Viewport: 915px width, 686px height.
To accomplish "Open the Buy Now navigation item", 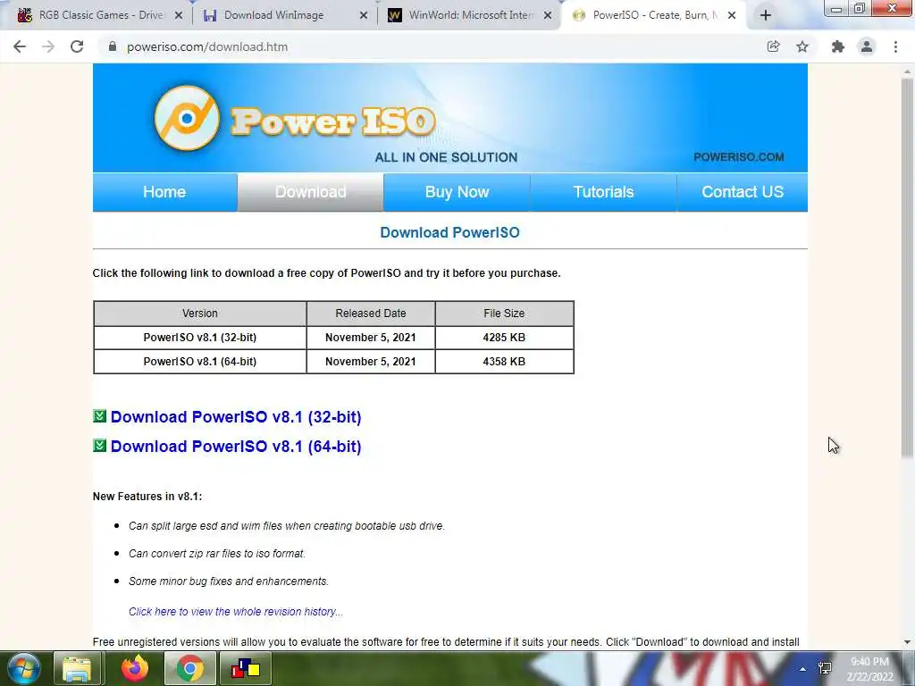I will [457, 192].
